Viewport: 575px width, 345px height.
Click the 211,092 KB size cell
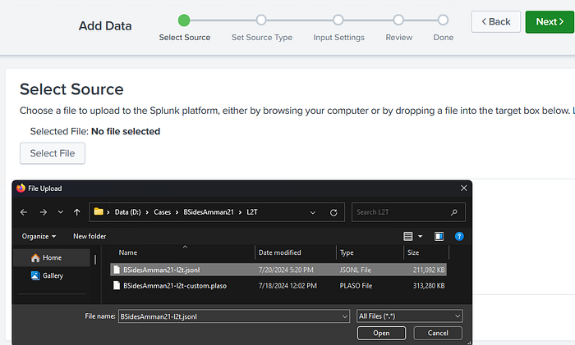(x=429, y=270)
